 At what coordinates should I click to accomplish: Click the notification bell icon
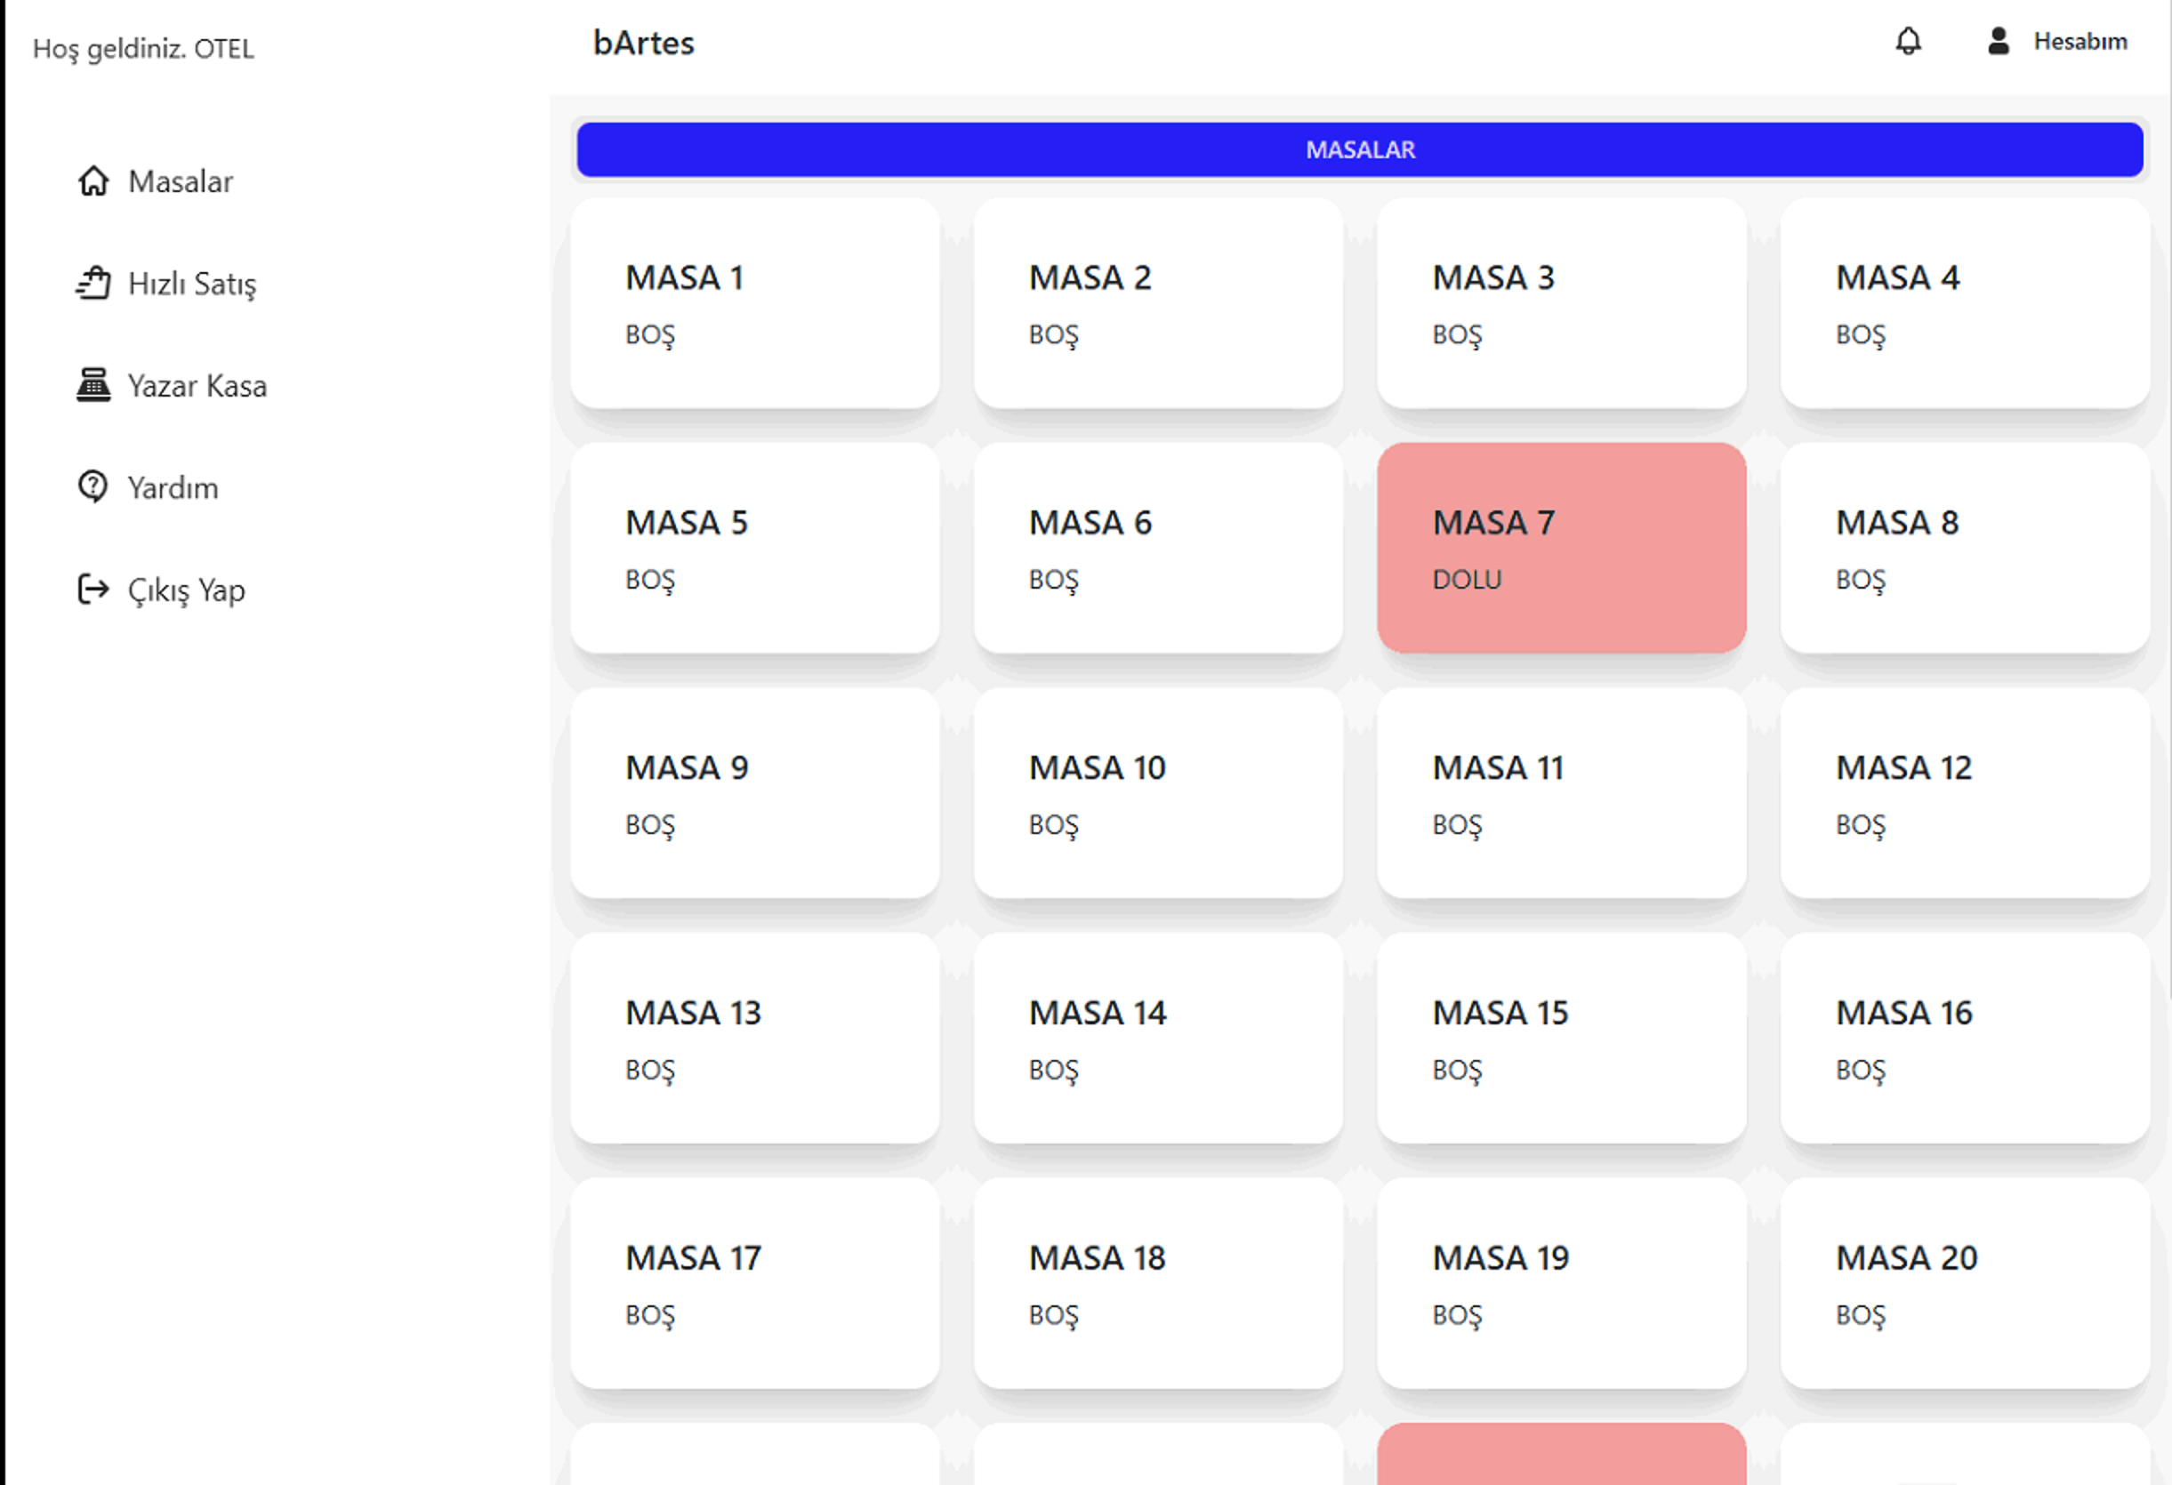click(x=1908, y=41)
